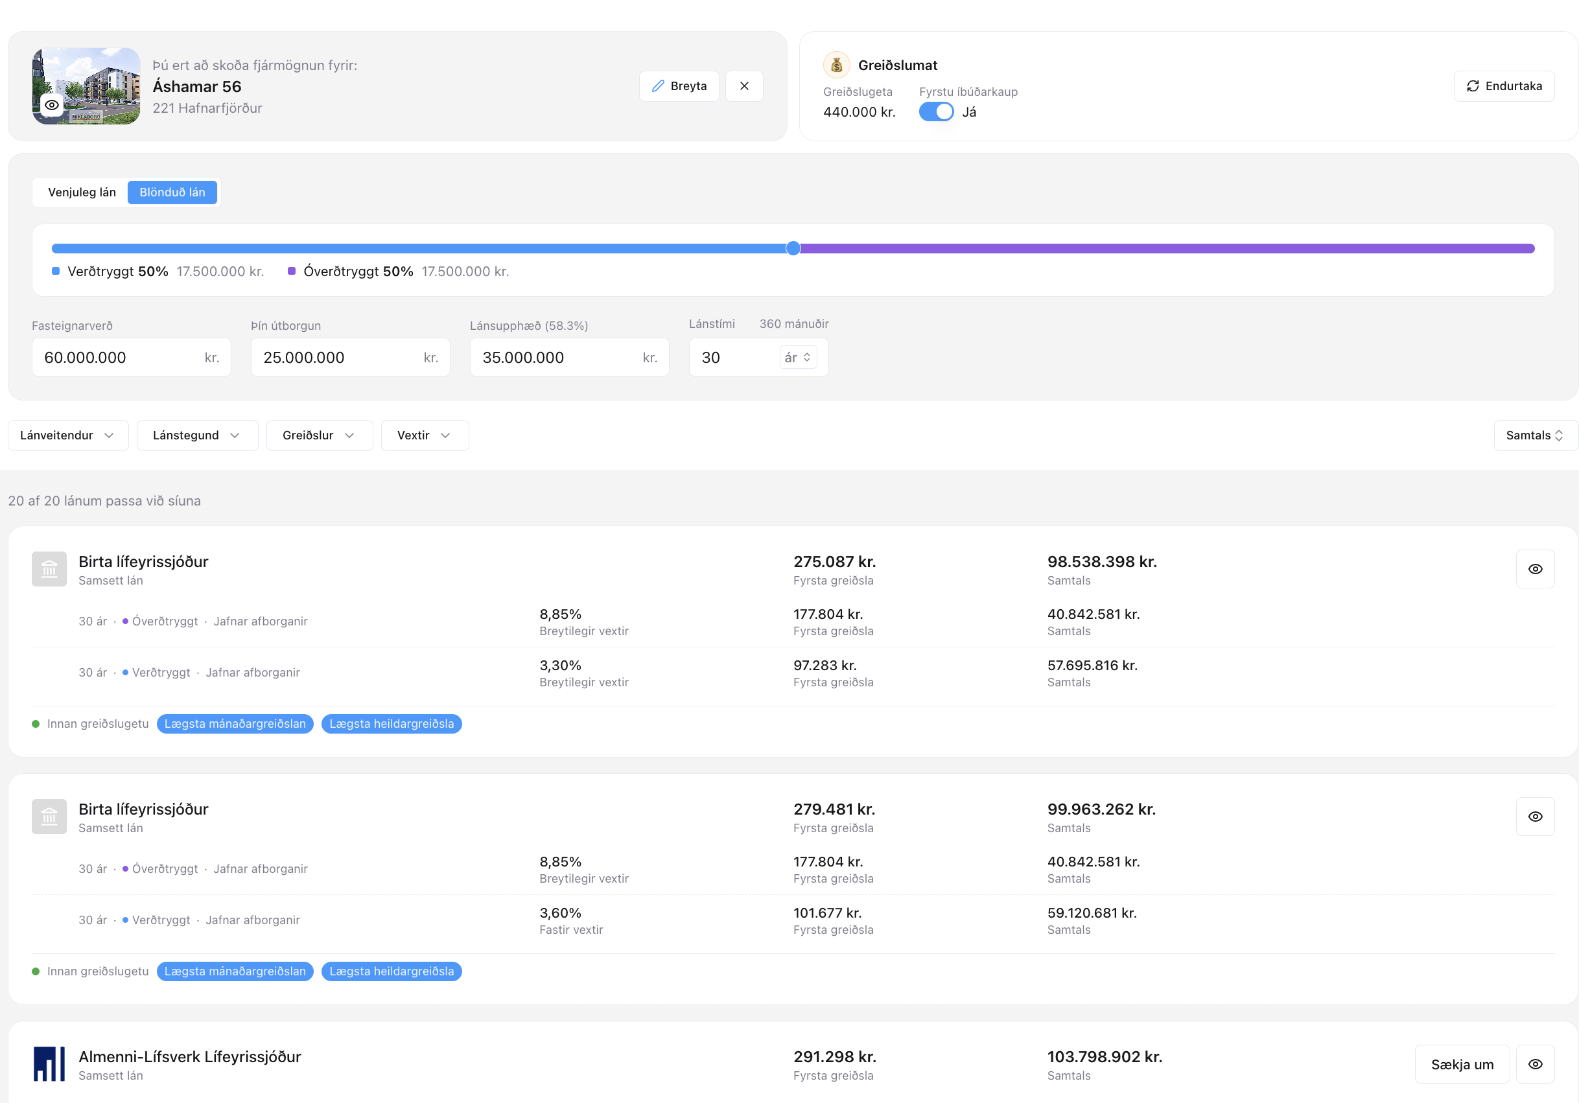The height and width of the screenshot is (1103, 1579).
Task: Expand the Vextir filter dropdown
Action: click(x=425, y=435)
